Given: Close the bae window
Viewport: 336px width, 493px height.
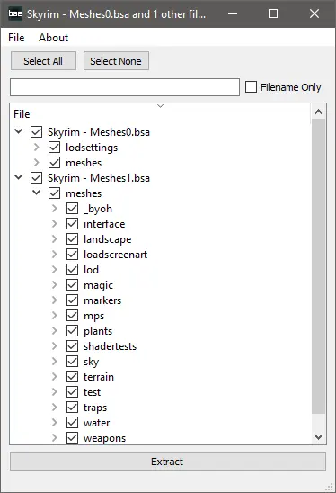Looking at the screenshot, I should pos(314,13).
